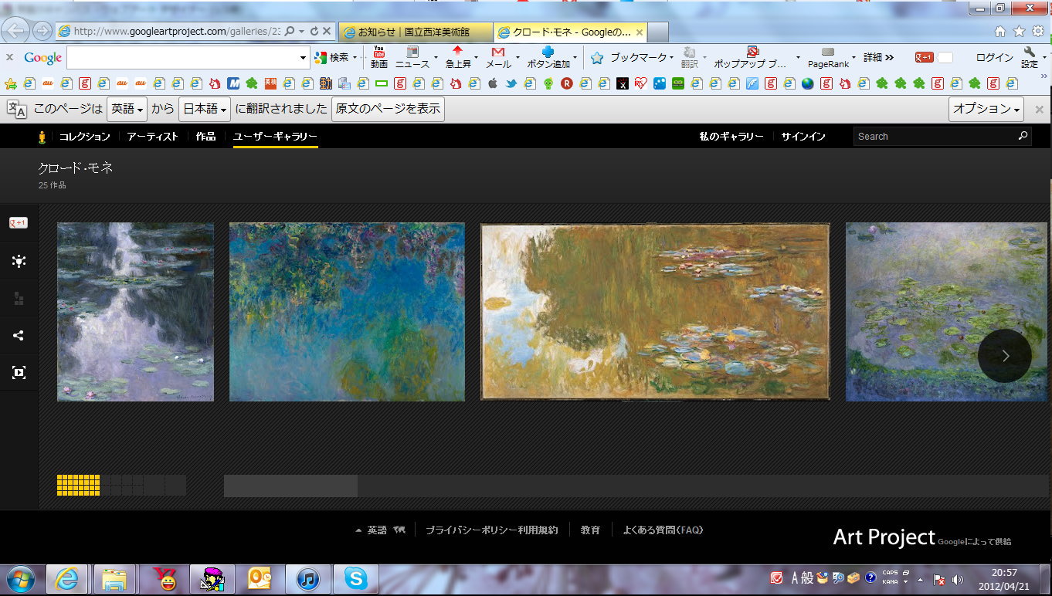Click the next arrow over the gallery
This screenshot has width=1052, height=596.
1005,356
